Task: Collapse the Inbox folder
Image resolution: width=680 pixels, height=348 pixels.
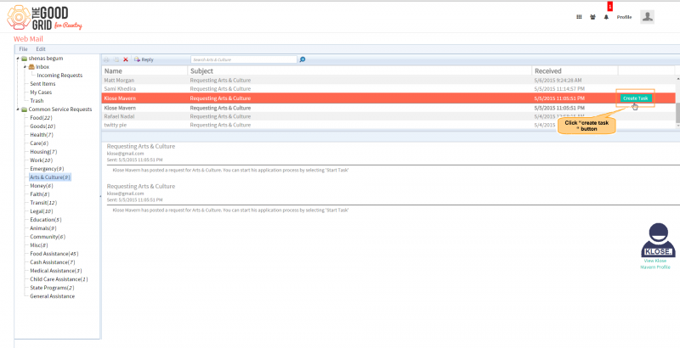Action: [x=25, y=67]
